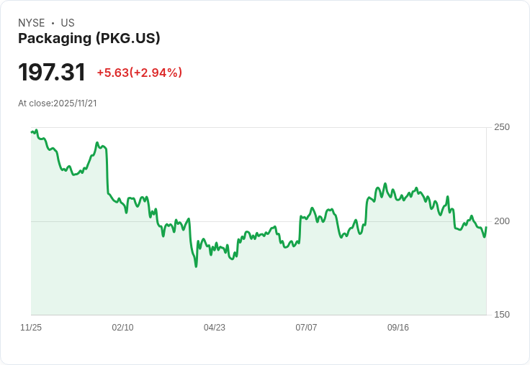
Task: Click the 197.31 current price value
Action: pos(52,73)
